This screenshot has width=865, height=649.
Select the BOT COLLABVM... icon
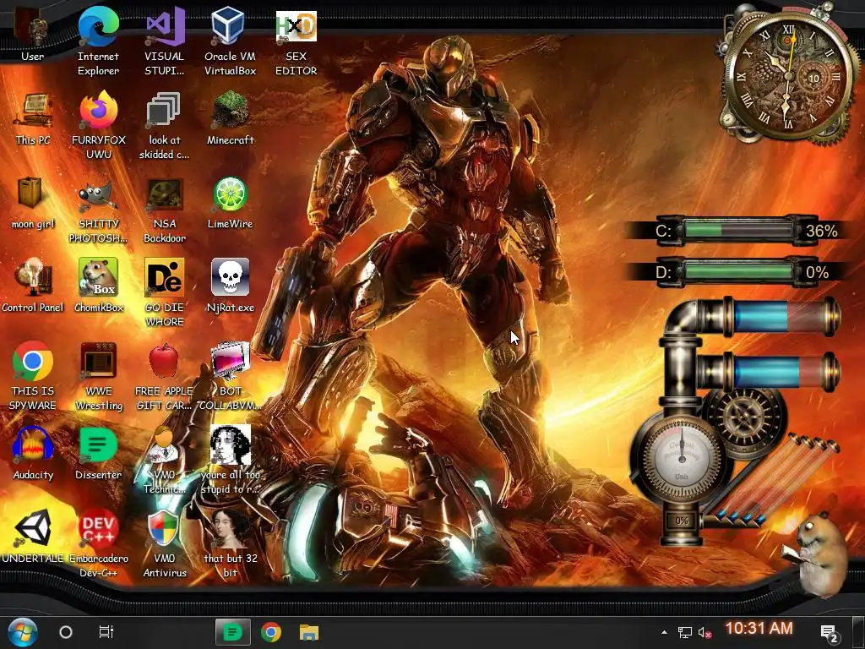pos(230,376)
